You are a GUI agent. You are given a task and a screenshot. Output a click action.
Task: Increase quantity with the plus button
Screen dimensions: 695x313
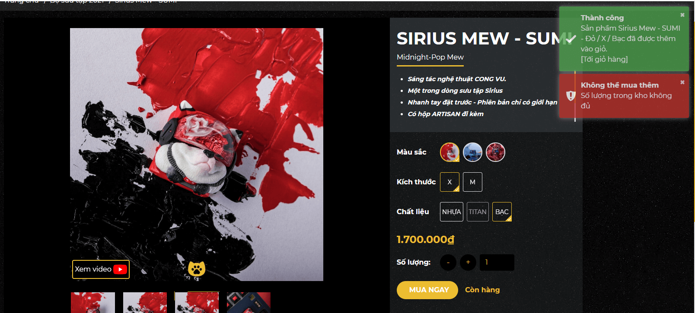click(468, 262)
